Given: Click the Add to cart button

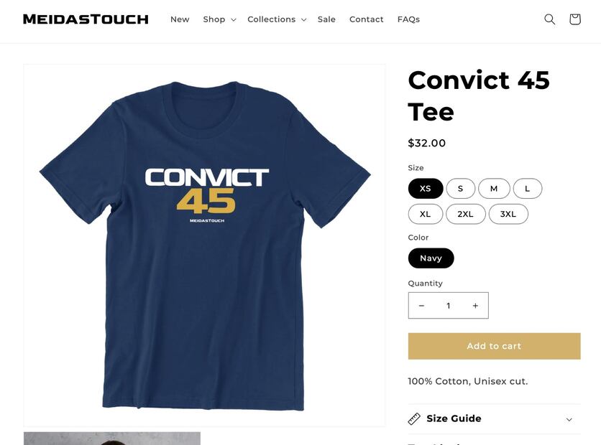Looking at the screenshot, I should (494, 346).
